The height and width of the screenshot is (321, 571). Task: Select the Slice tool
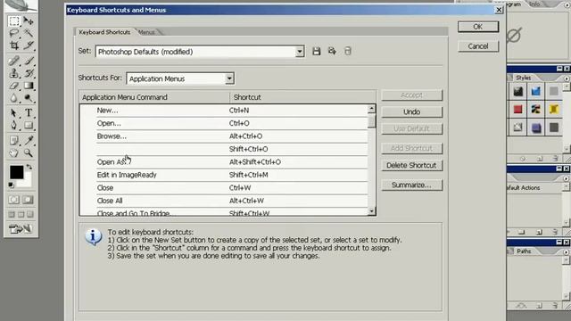click(x=29, y=45)
